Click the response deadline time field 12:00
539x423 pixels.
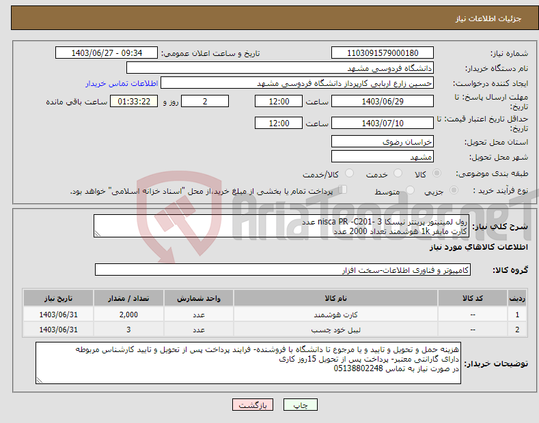coord(279,101)
